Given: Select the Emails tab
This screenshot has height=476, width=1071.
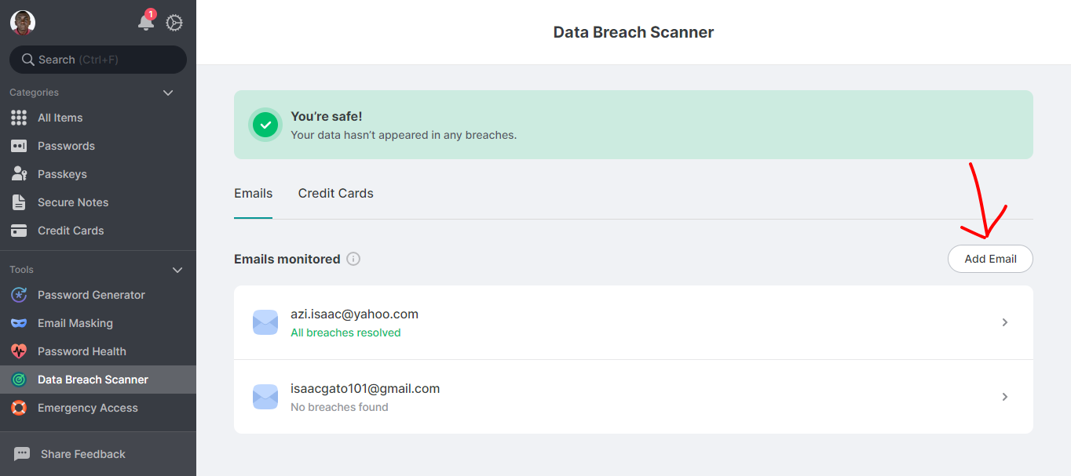Looking at the screenshot, I should pos(253,193).
